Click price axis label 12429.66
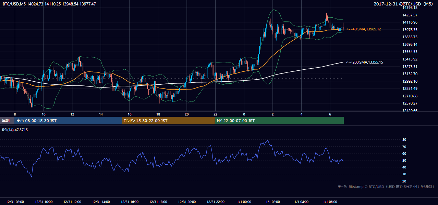438x205 pixels. tap(410, 111)
